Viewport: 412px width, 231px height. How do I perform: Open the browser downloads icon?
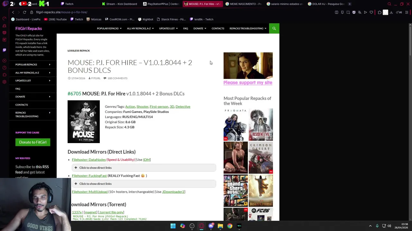click(391, 12)
